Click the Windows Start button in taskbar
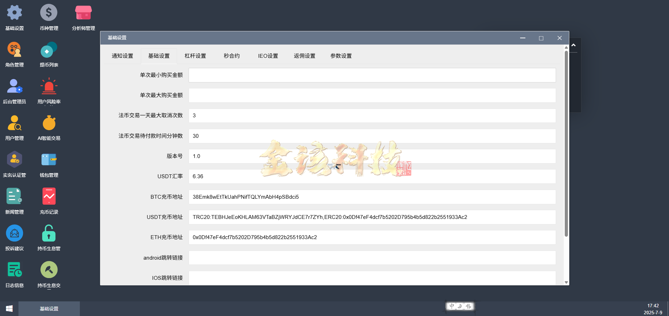 tap(9, 308)
